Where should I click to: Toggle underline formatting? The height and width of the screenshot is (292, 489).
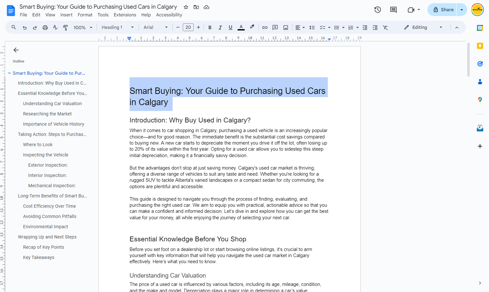tap(231, 28)
